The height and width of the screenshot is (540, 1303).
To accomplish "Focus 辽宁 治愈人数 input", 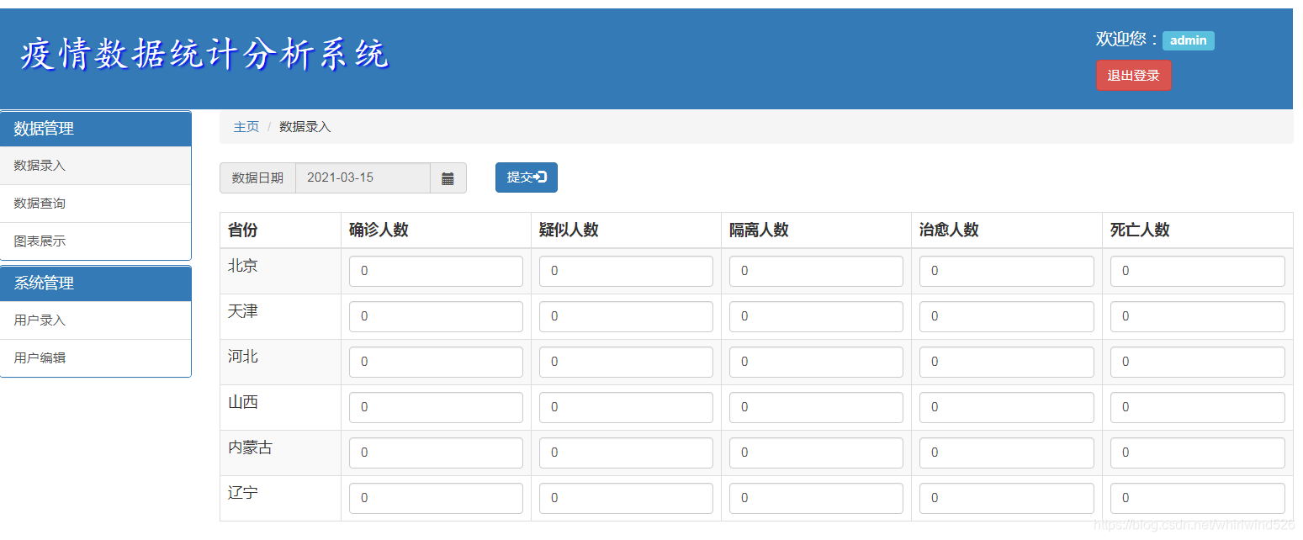I will [1007, 499].
